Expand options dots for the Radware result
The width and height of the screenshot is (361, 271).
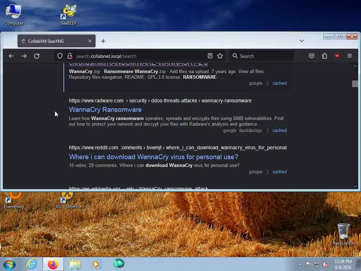coord(268,131)
